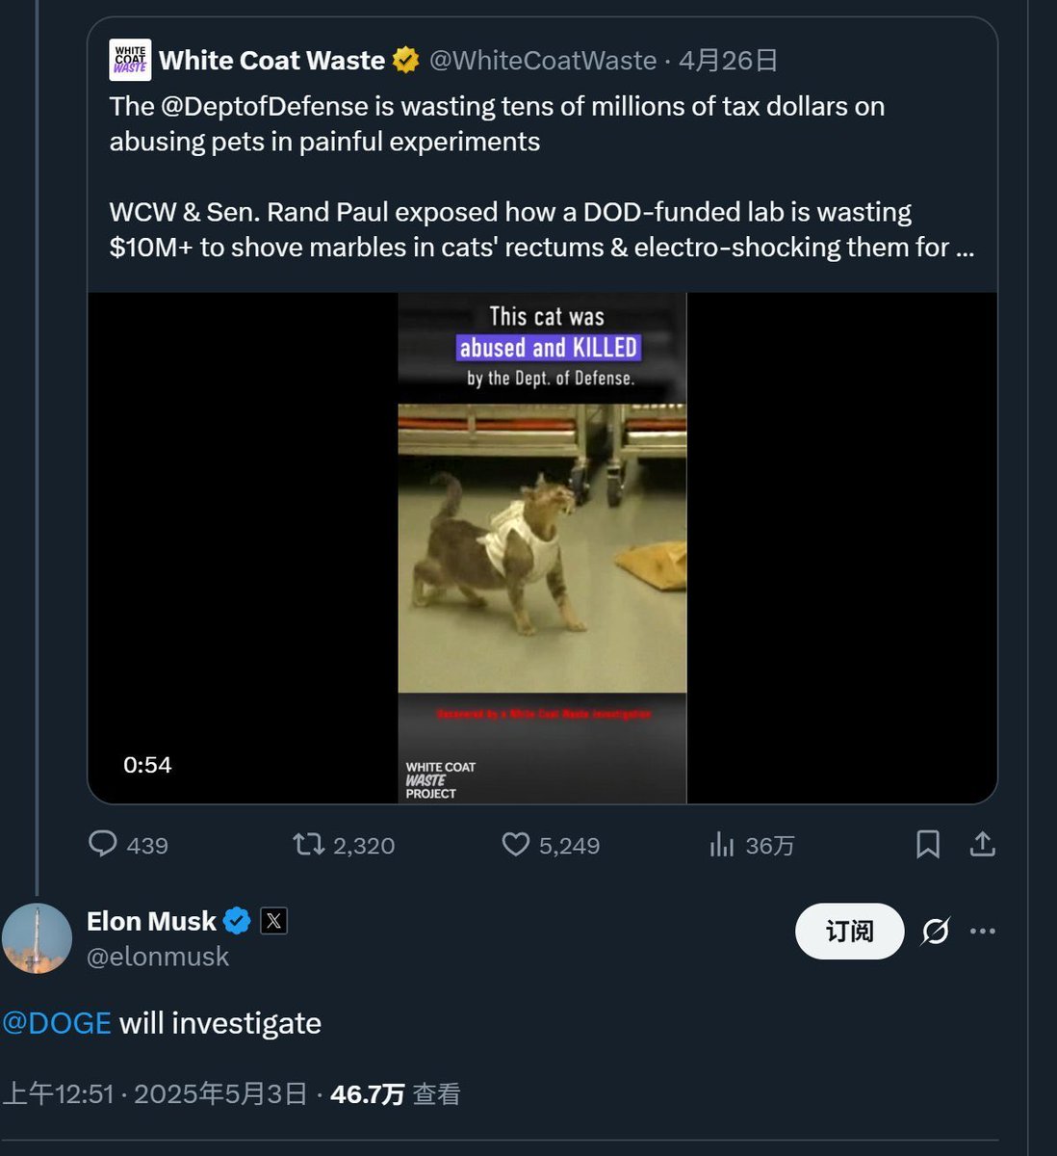The height and width of the screenshot is (1156, 1057).
Task: Click the repost icon
Action: [x=308, y=845]
